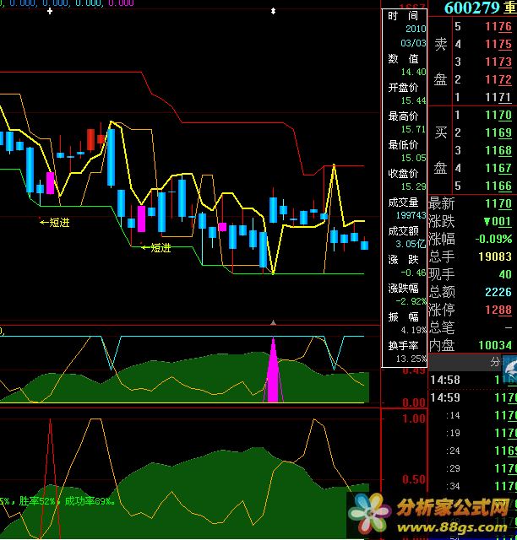Click the 换手率 field in info box

pyautogui.click(x=403, y=345)
